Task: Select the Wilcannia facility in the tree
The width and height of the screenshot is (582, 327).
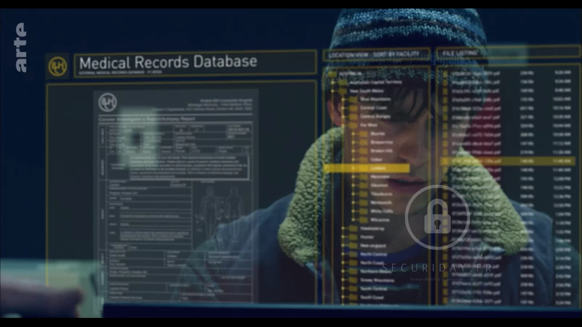Action: pos(380,220)
